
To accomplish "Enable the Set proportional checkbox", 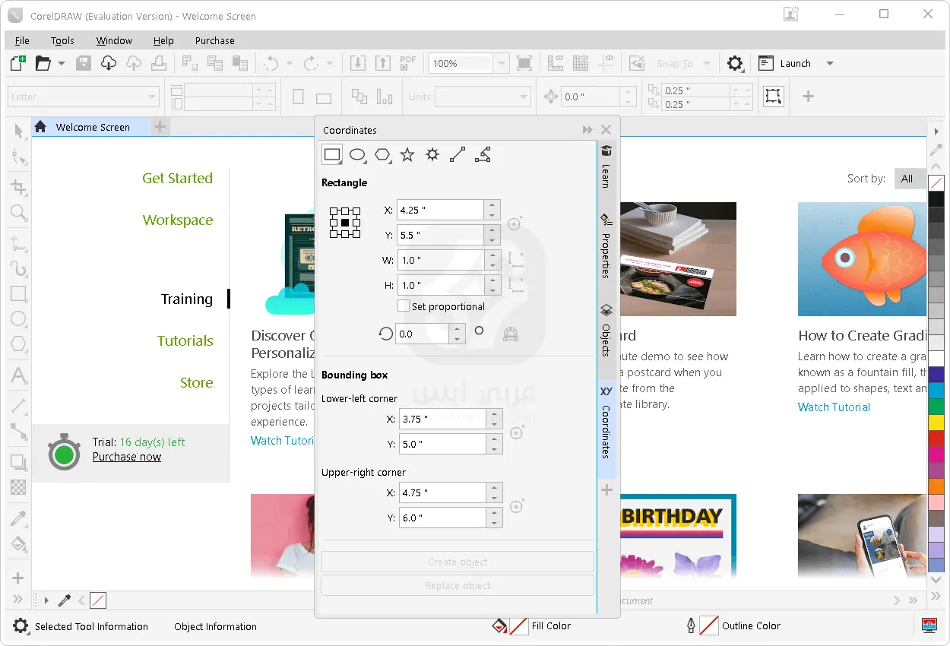I will click(404, 306).
